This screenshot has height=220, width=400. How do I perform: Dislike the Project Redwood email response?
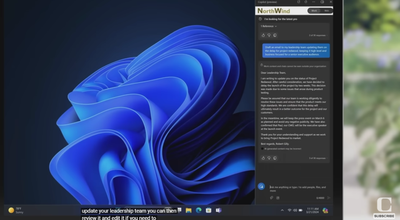pos(269,158)
